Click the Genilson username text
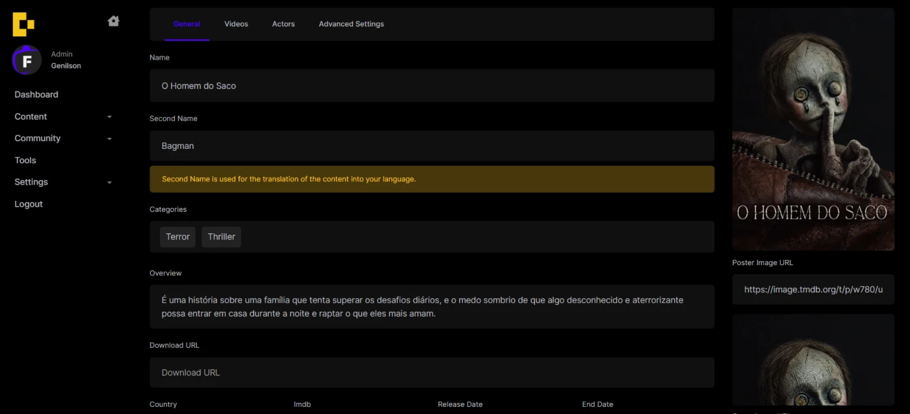 click(x=66, y=66)
